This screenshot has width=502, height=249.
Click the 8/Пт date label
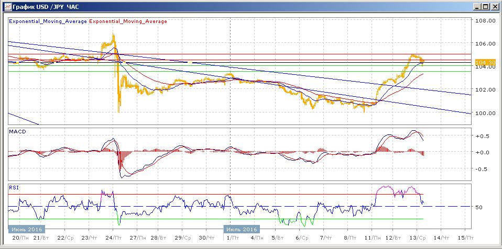coord(350,238)
